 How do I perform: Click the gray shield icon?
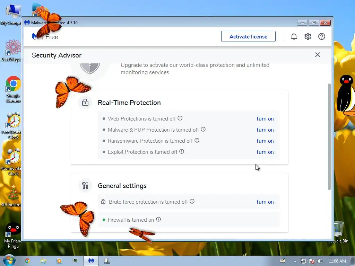[x=90, y=68]
